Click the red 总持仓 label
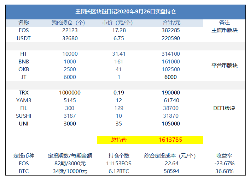 click(x=118, y=140)
